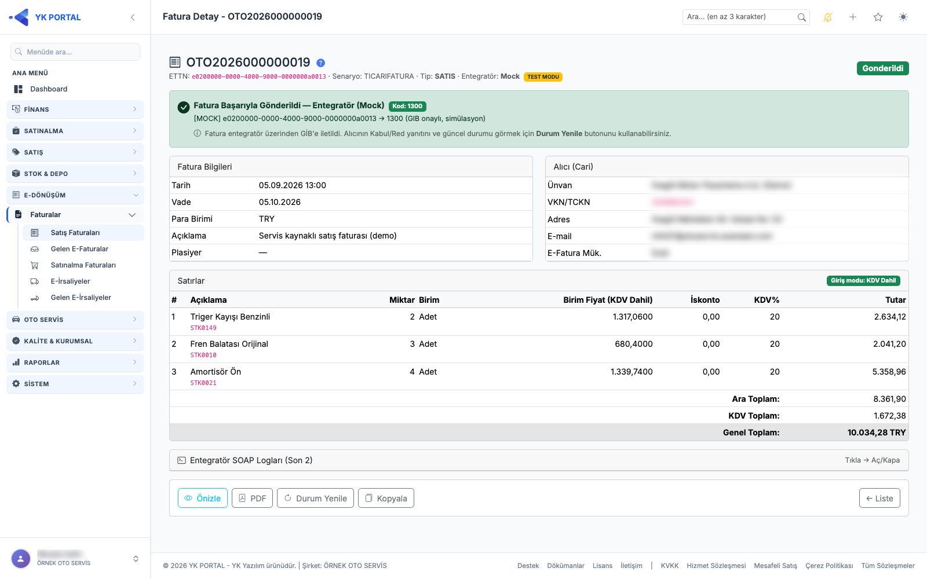This screenshot has width=927, height=579.
Task: Expand the FİNANS menu section
Action: pos(75,109)
